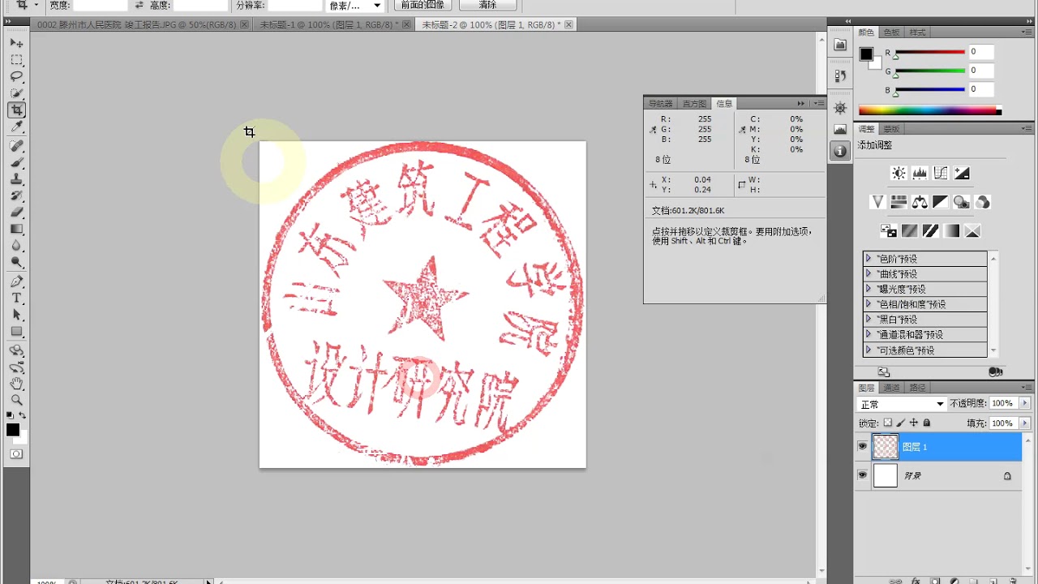The width and height of the screenshot is (1038, 584).
Task: Switch to the 通道 tab
Action: click(892, 388)
